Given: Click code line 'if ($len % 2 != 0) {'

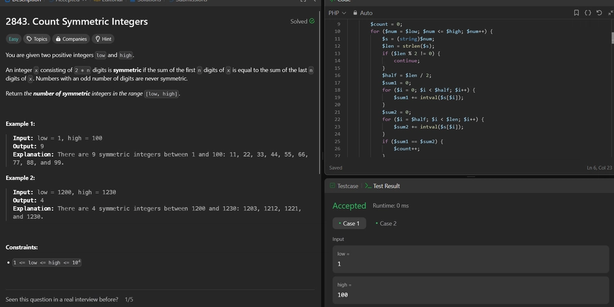Looking at the screenshot, I should (411, 53).
